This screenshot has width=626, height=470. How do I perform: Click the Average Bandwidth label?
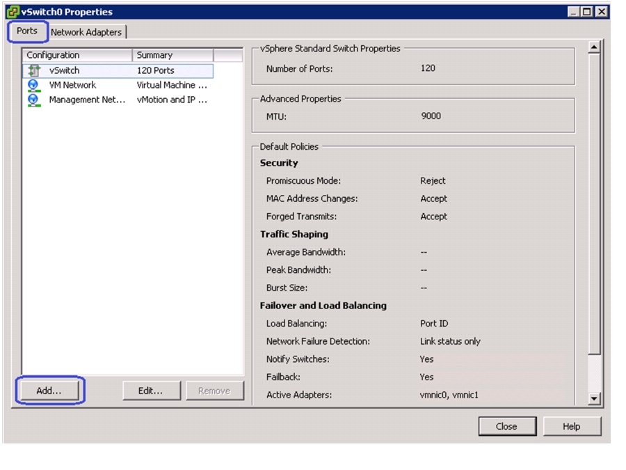pos(306,253)
